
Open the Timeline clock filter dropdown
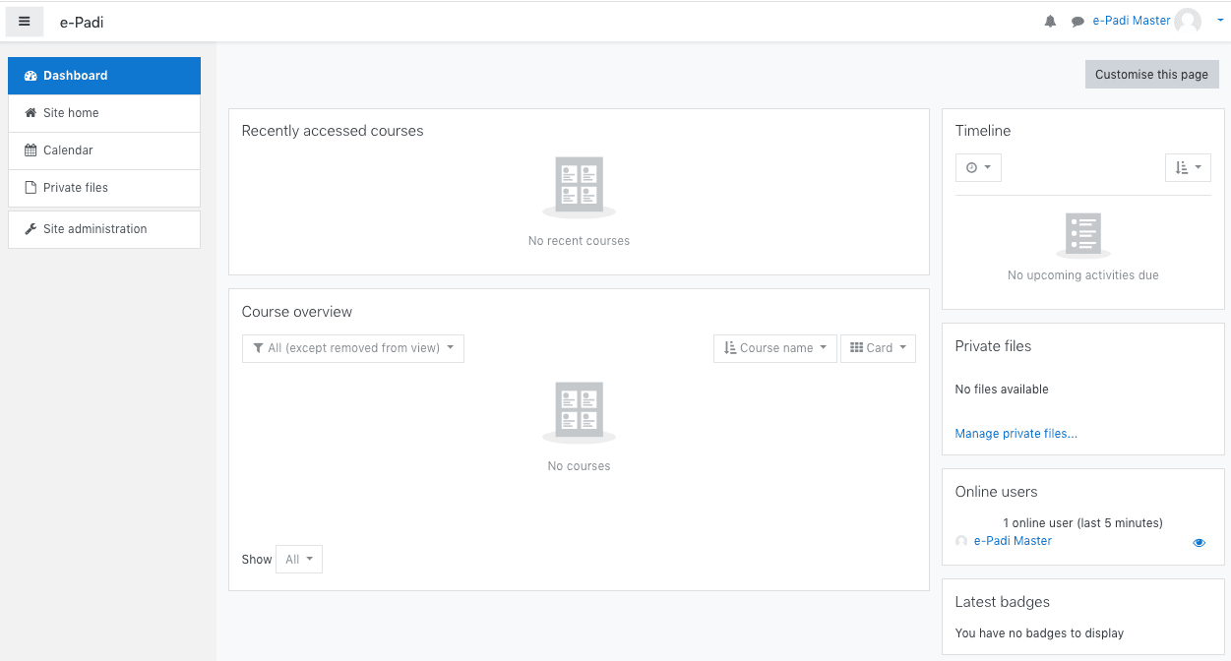pyautogui.click(x=978, y=168)
